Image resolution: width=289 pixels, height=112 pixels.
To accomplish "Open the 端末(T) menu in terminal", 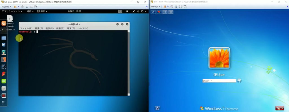I will (71, 28).
